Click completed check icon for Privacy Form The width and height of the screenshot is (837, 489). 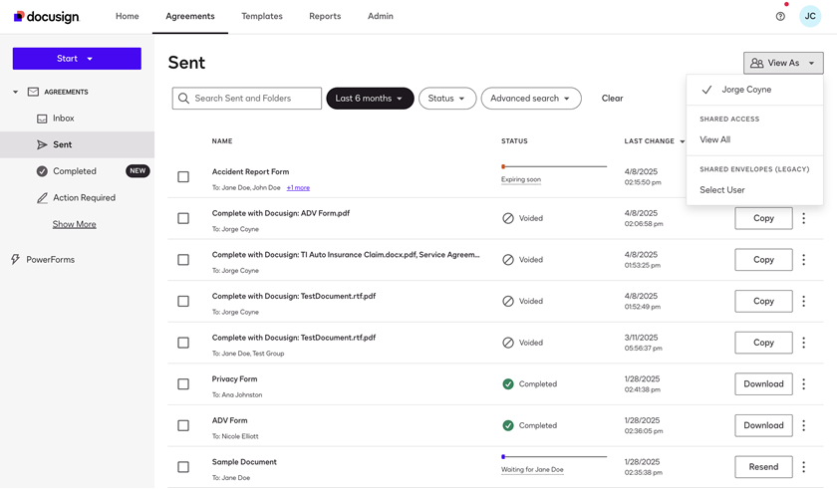pos(508,384)
